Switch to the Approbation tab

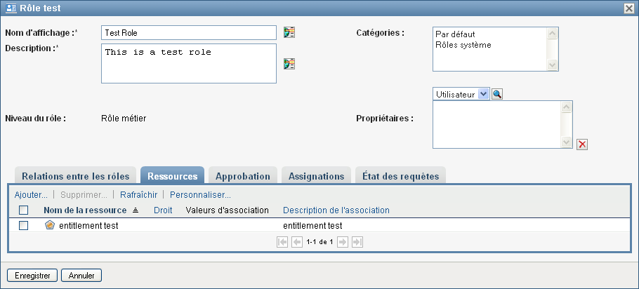coord(243,176)
